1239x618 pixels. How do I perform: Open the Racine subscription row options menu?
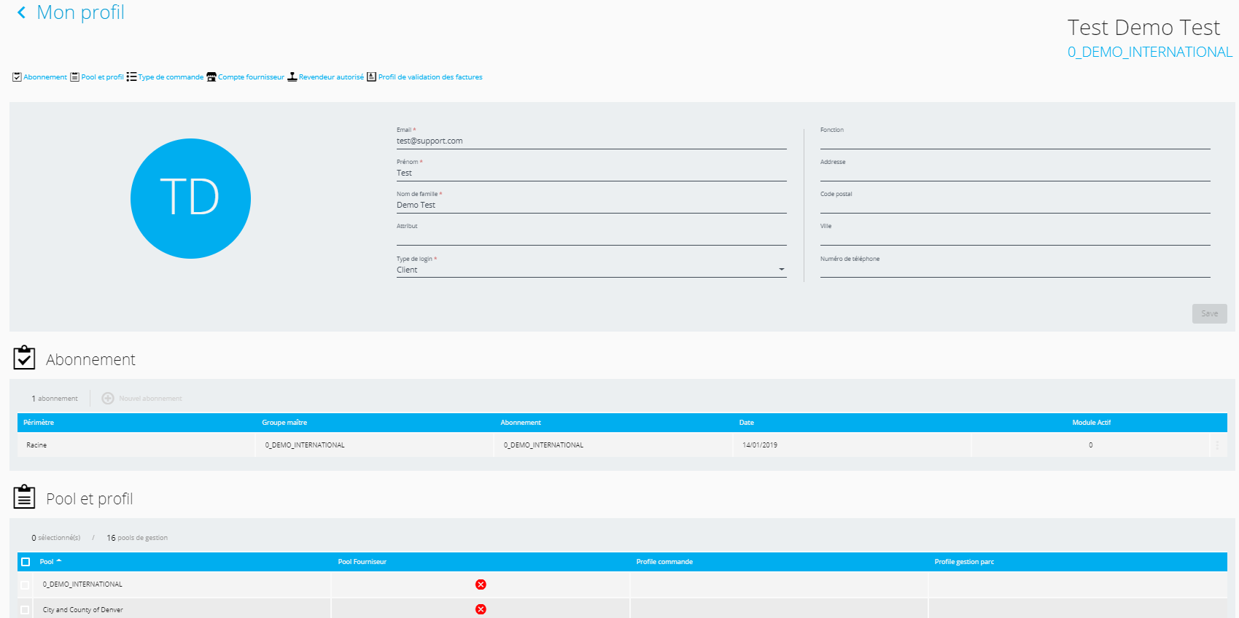point(1217,445)
